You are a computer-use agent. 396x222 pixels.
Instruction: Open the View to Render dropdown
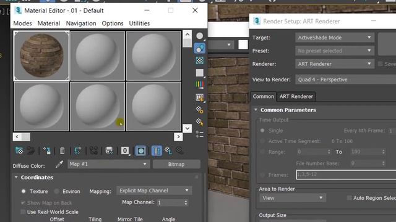coord(345,80)
